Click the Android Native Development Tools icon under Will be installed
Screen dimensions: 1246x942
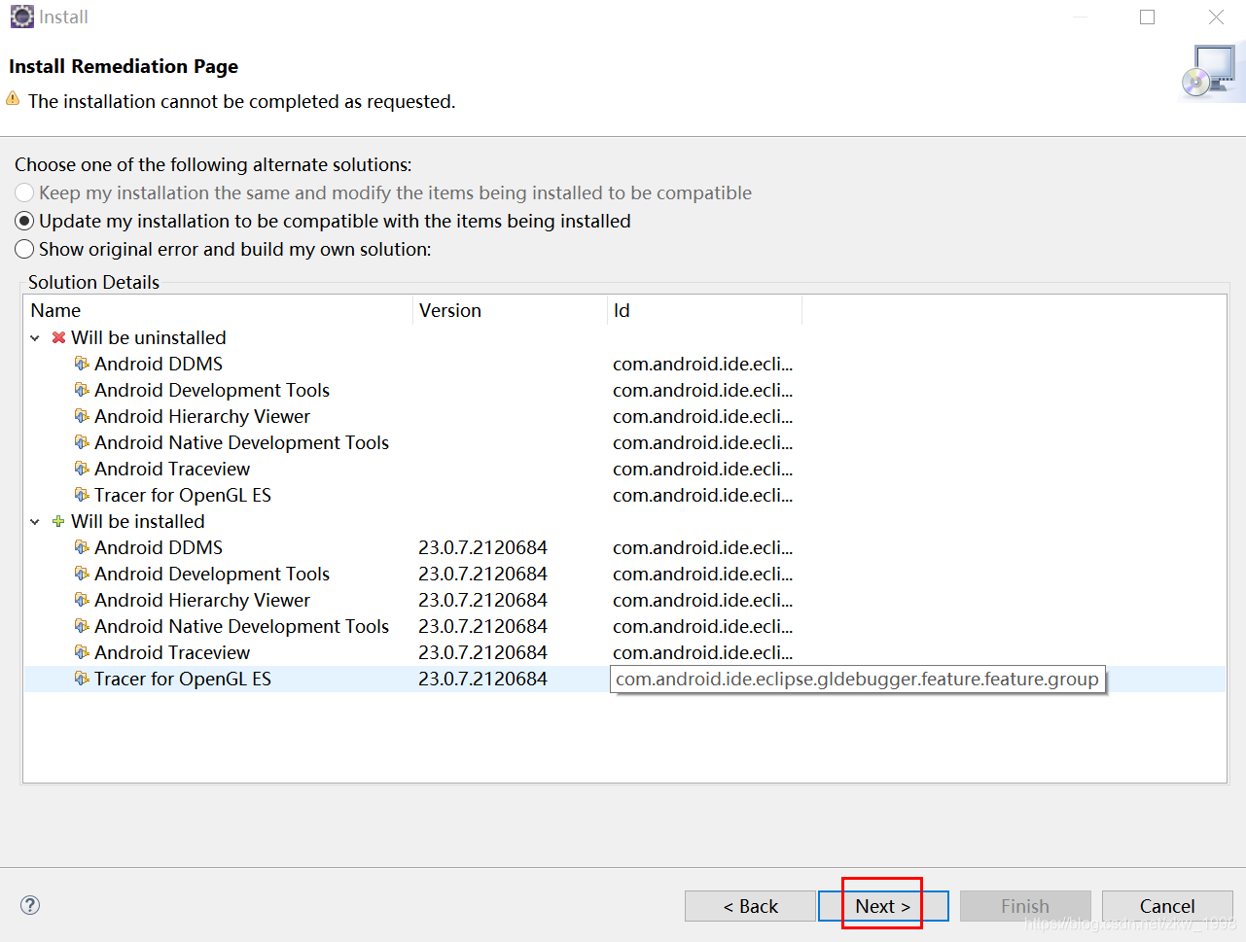click(x=82, y=626)
